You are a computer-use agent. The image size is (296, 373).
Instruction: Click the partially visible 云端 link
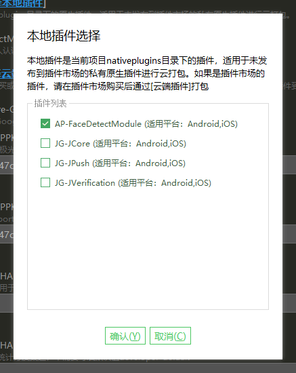tap(7, 74)
